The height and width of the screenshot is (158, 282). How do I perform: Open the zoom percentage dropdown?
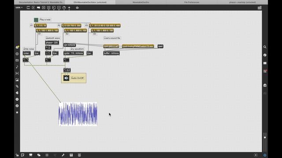pos(19,7)
